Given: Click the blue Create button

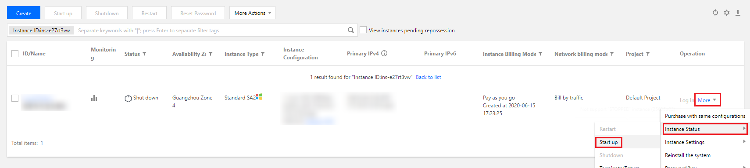Looking at the screenshot, I should (24, 13).
